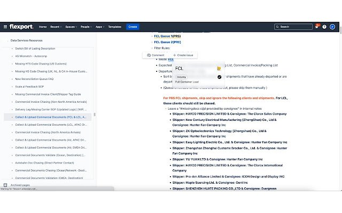The height and width of the screenshot is (213, 342).
Task: Open HS Mismatch - Autocomp page
Action: [31, 56]
